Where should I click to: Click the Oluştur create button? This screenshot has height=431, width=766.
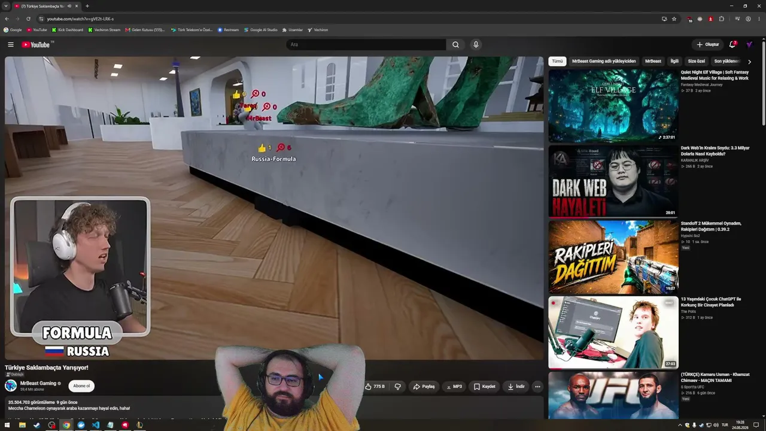click(707, 44)
